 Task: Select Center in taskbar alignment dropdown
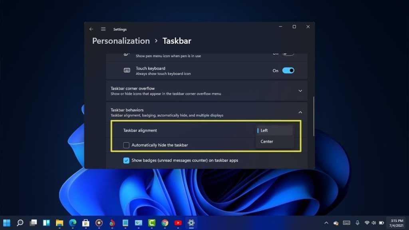click(x=275, y=141)
